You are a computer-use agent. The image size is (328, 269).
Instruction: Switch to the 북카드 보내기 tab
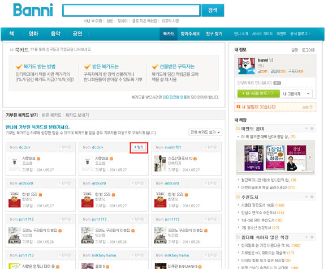(x=77, y=115)
